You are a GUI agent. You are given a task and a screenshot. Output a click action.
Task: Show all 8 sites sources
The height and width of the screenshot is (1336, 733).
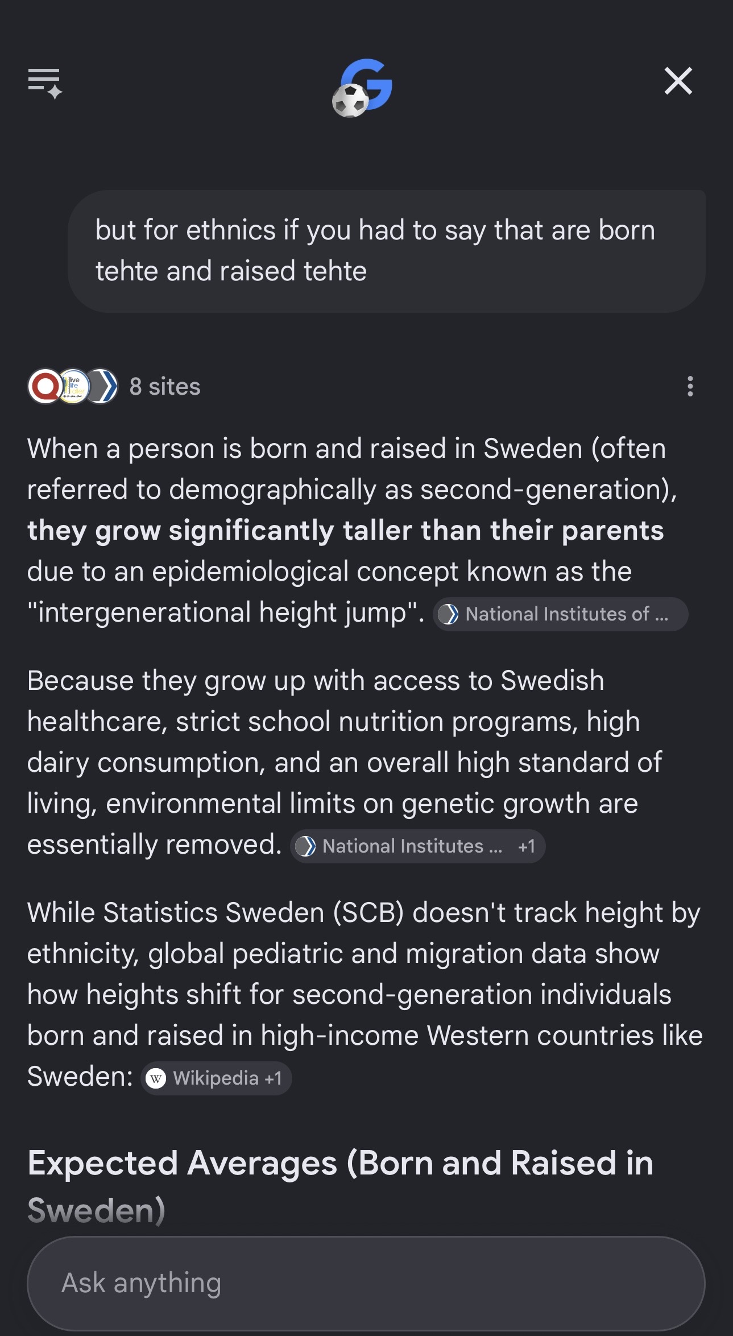point(165,387)
